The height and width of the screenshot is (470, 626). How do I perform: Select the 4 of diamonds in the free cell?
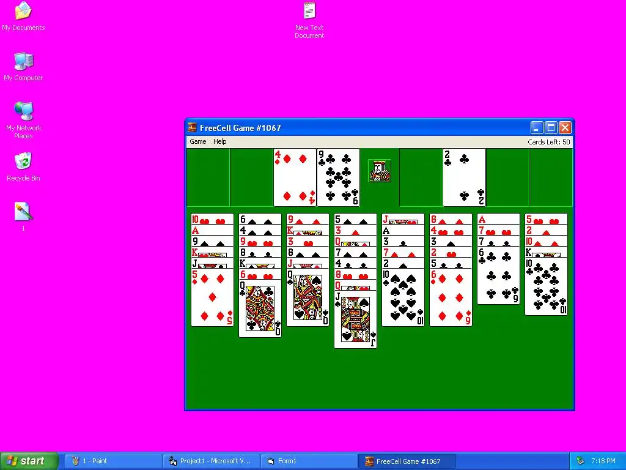295,177
